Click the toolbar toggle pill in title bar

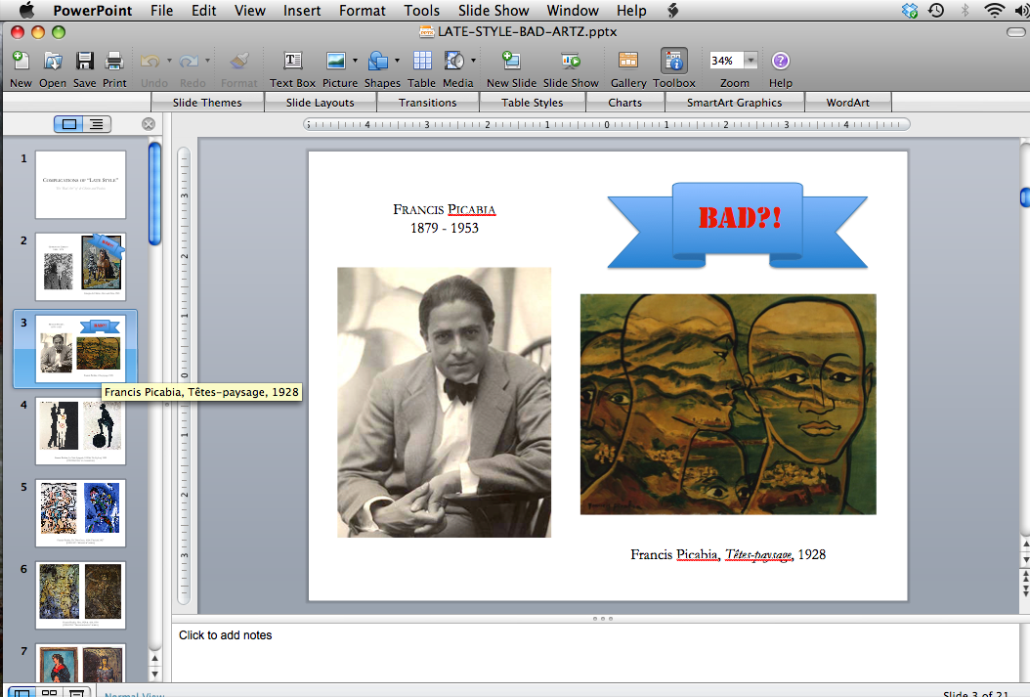(x=1015, y=32)
